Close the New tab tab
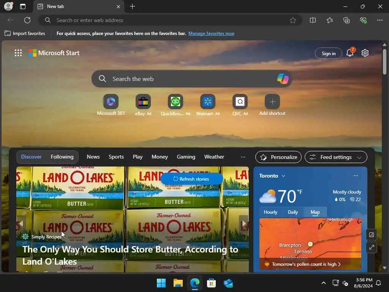The height and width of the screenshot is (292, 389). (x=119, y=7)
